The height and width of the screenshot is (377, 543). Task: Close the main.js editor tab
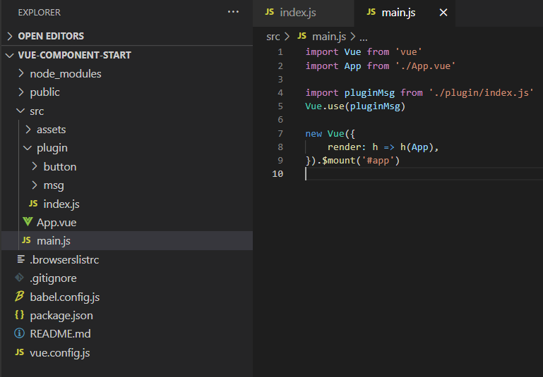click(x=443, y=13)
